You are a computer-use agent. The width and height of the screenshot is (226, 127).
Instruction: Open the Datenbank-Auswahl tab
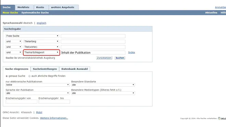75,69
